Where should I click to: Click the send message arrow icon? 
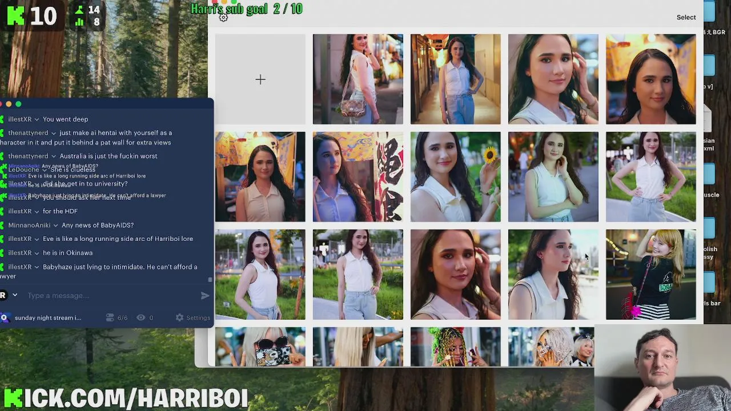[x=205, y=295]
